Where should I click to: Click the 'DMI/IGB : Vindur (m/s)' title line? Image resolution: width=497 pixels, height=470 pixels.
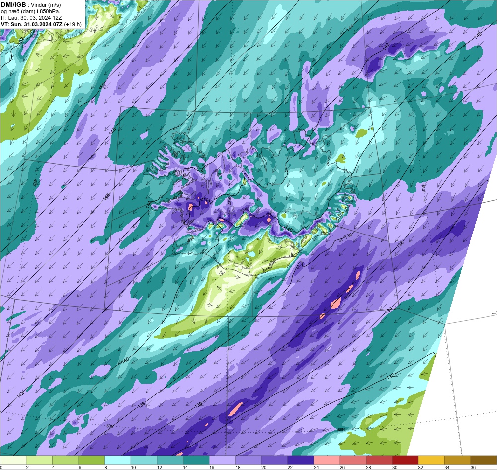click(31, 5)
